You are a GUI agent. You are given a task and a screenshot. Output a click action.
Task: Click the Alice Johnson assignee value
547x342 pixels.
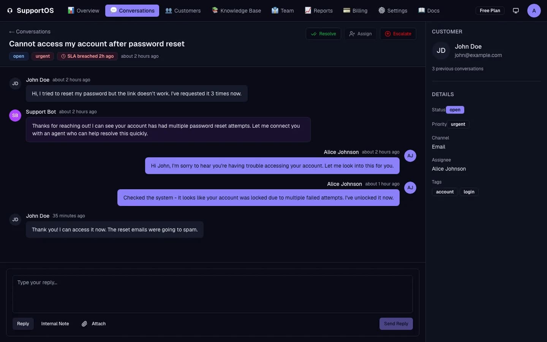coord(449,169)
